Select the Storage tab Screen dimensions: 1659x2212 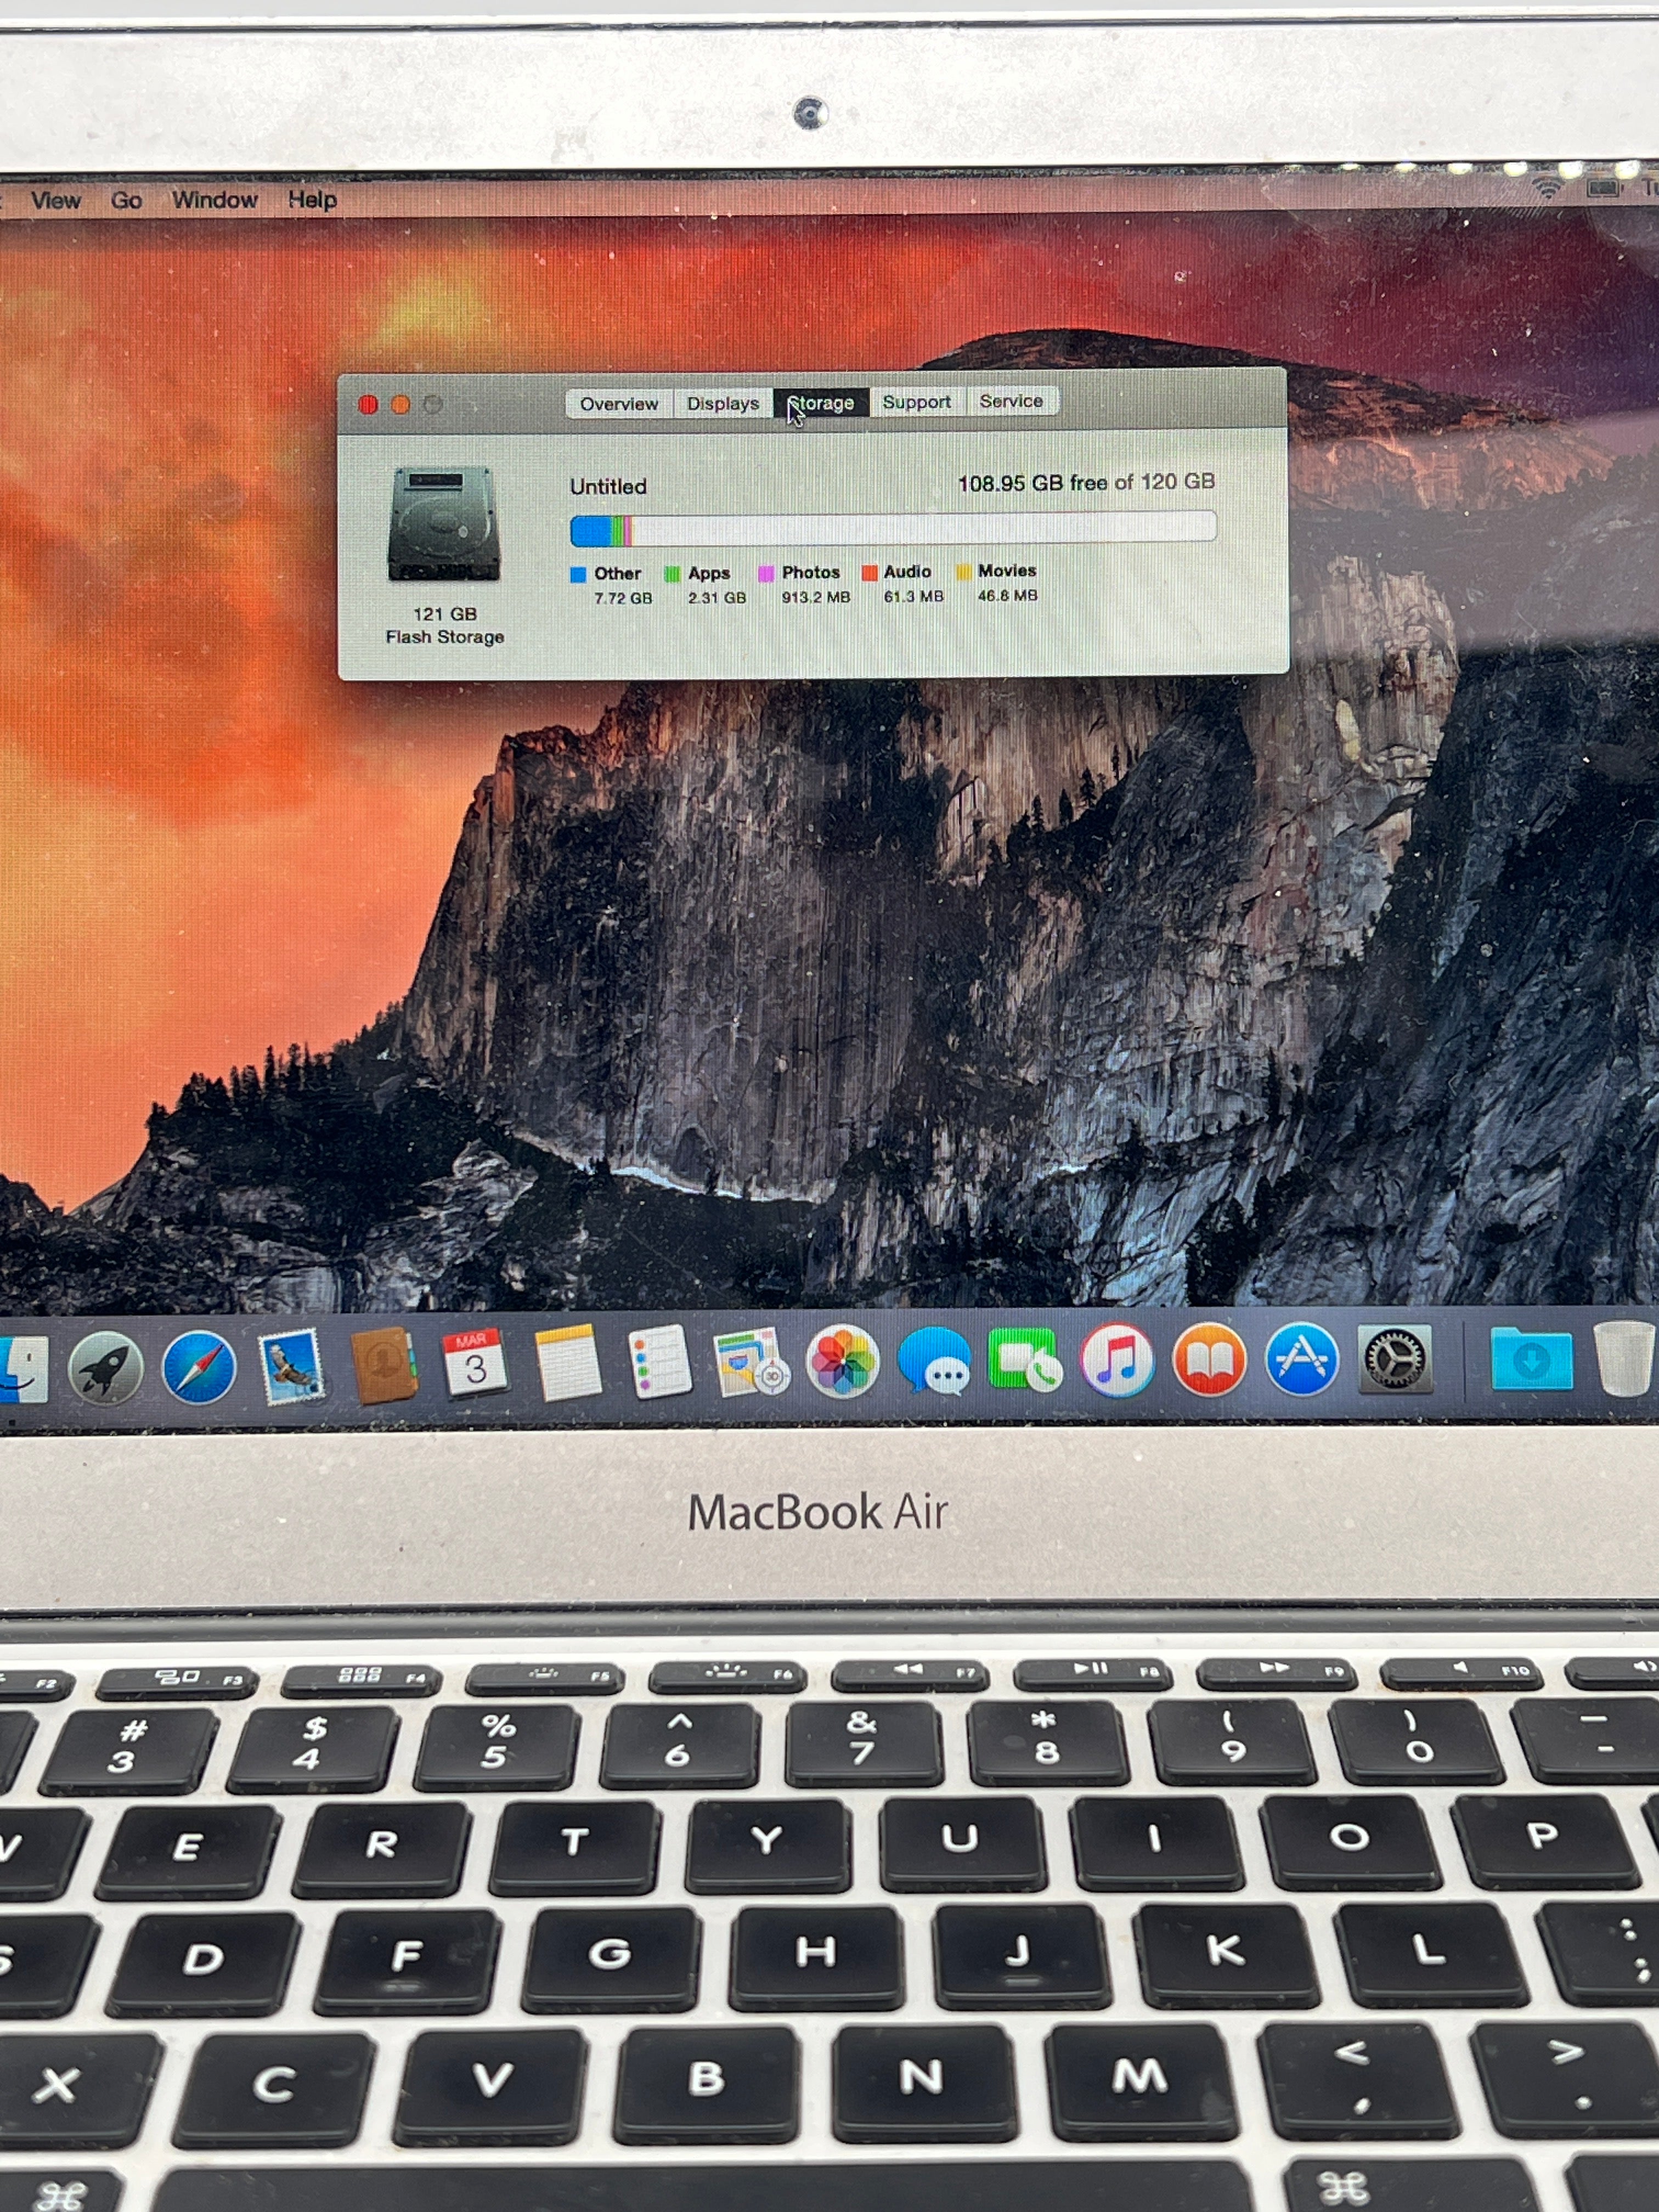tap(821, 403)
